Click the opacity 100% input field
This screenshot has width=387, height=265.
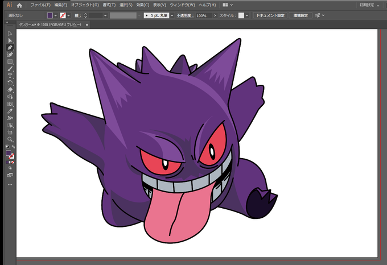tap(204, 15)
